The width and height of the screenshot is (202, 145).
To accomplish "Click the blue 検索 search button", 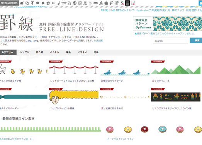I will [196, 41].
